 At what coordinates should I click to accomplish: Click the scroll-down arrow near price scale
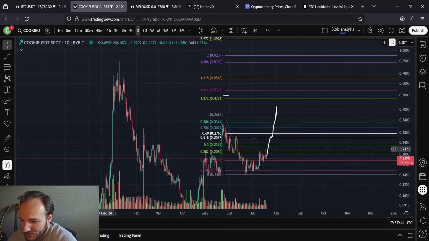click(x=385, y=43)
